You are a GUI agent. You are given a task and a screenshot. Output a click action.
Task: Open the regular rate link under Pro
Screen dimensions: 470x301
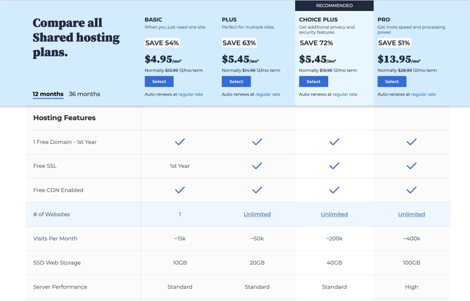point(423,94)
